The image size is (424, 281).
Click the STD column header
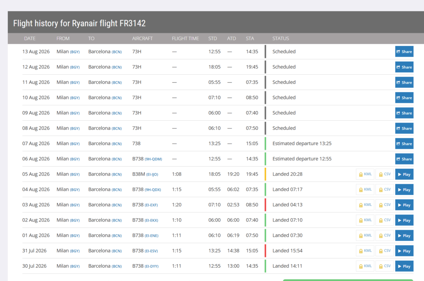coord(212,38)
